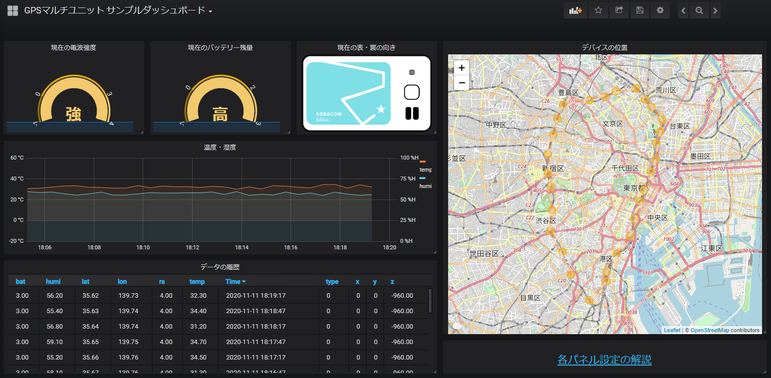Sort table by Time column header
This screenshot has width=771, height=378.
(x=236, y=281)
